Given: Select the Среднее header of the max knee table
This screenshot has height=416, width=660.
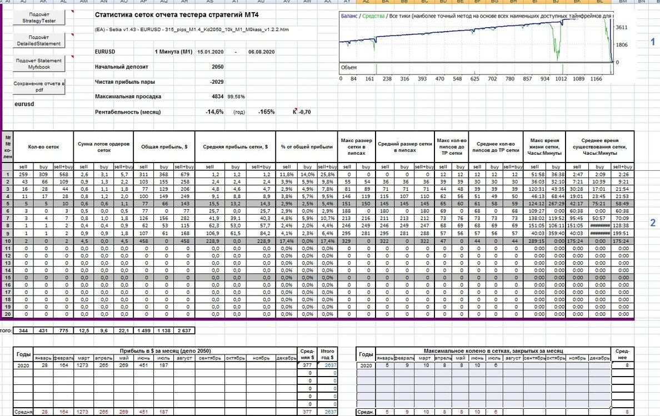Looking at the screenshot, I should pos(623,354).
